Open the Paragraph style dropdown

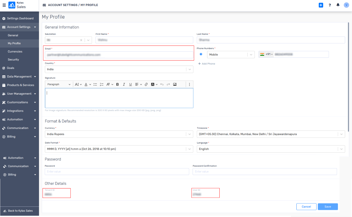pyautogui.click(x=59, y=84)
